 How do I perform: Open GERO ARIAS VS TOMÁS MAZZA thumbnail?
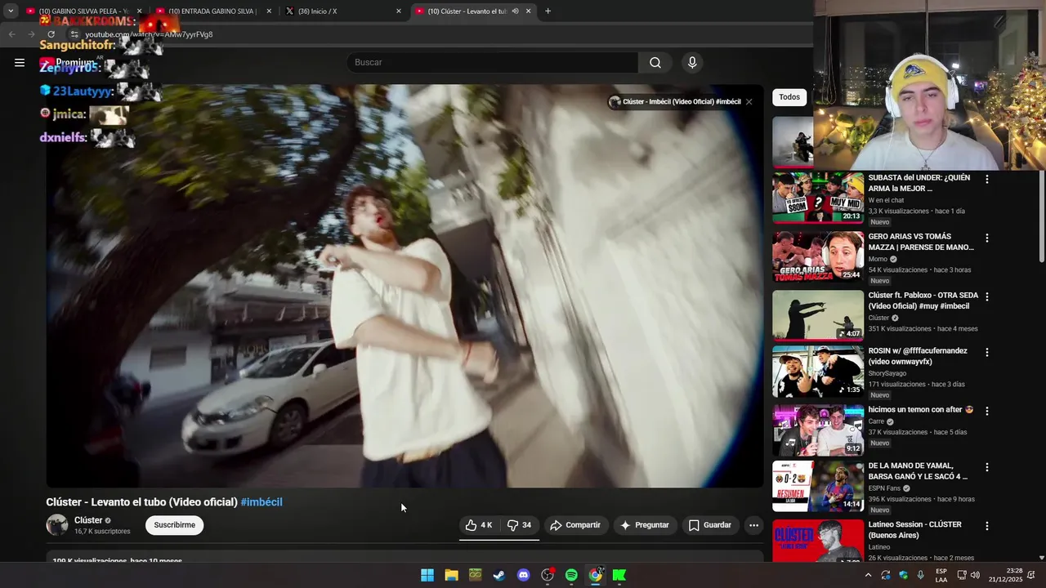click(x=818, y=256)
